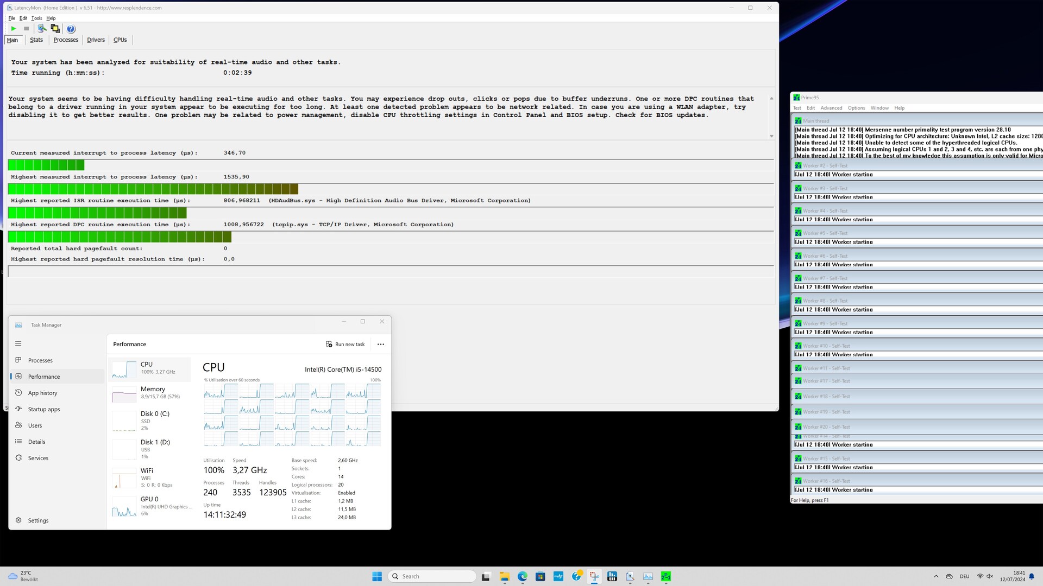Click the blue help question mark icon
Viewport: 1043px width, 586px height.
tap(71, 29)
